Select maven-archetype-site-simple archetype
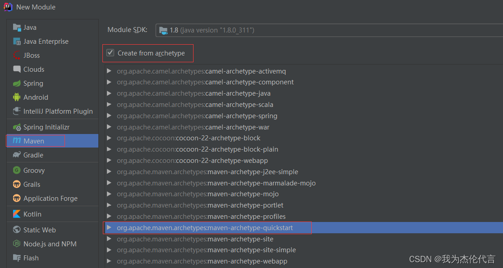 pyautogui.click(x=304, y=250)
